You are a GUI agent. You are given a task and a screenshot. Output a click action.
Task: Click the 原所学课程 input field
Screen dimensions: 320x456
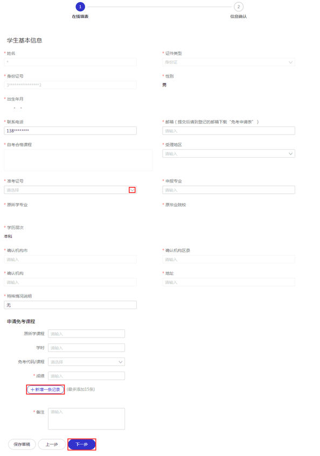pos(86,334)
